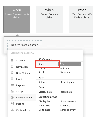Choose the Animate action

coord(65,68)
